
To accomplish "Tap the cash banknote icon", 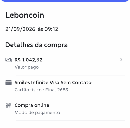I will click(9, 60).
